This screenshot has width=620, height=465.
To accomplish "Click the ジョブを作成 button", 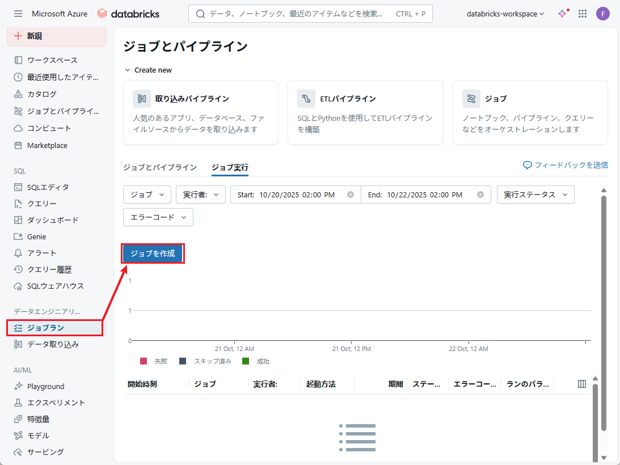I will pyautogui.click(x=153, y=253).
